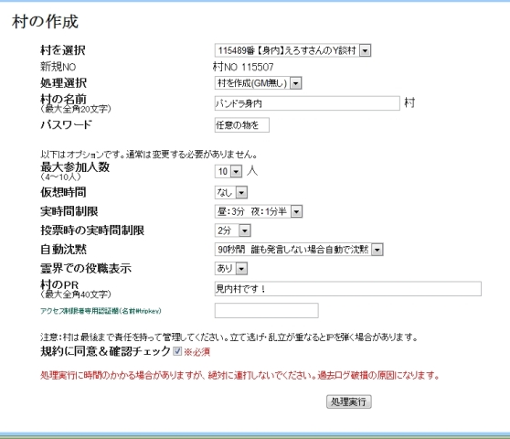Open the 村を選択 village dropdown
The width and height of the screenshot is (510, 439).
(292, 50)
